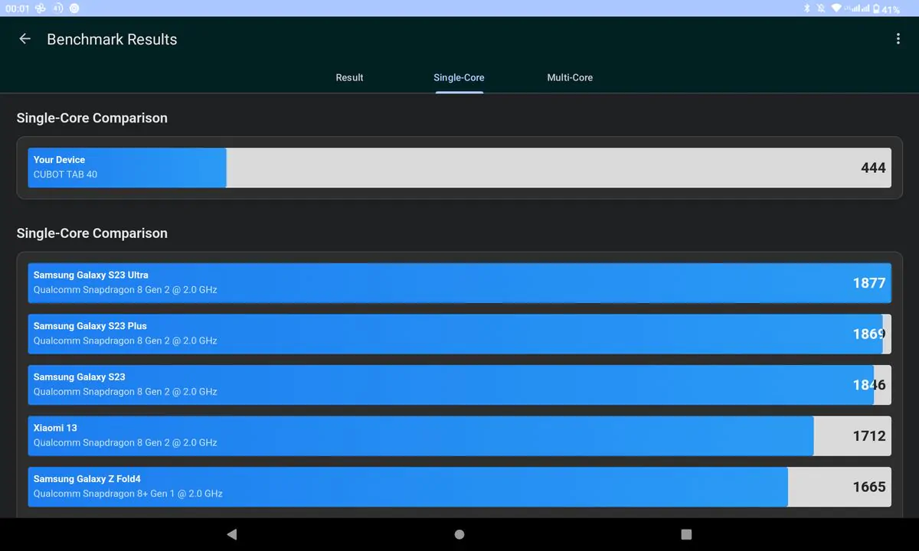Select the CUBOT TAB 40 device bar
The image size is (919, 551).
(459, 168)
